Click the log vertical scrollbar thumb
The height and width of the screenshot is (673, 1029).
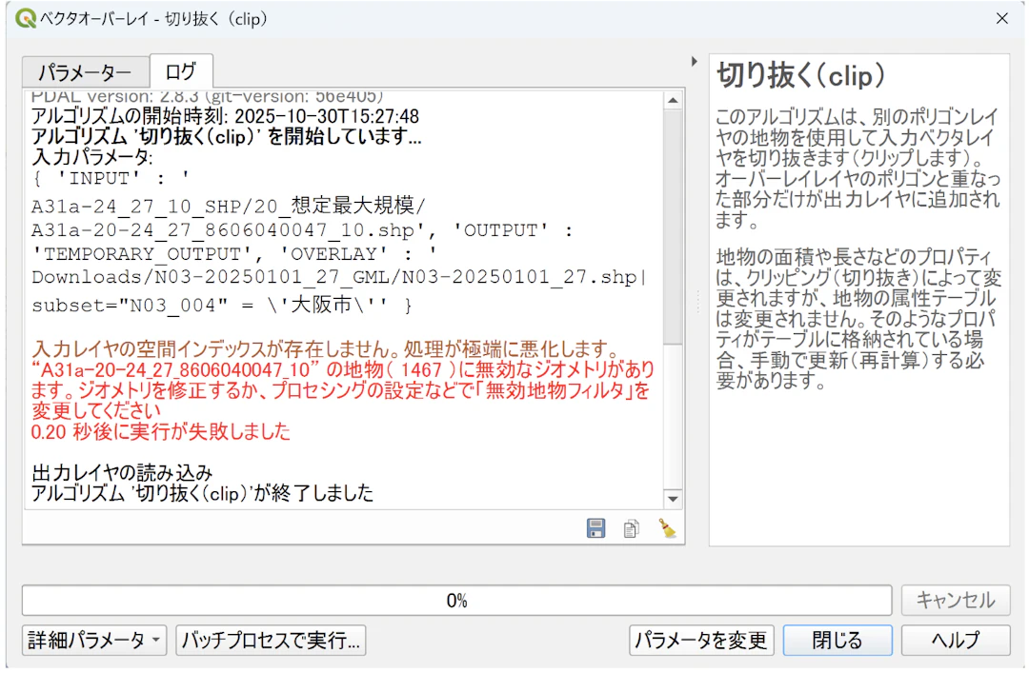point(673,227)
